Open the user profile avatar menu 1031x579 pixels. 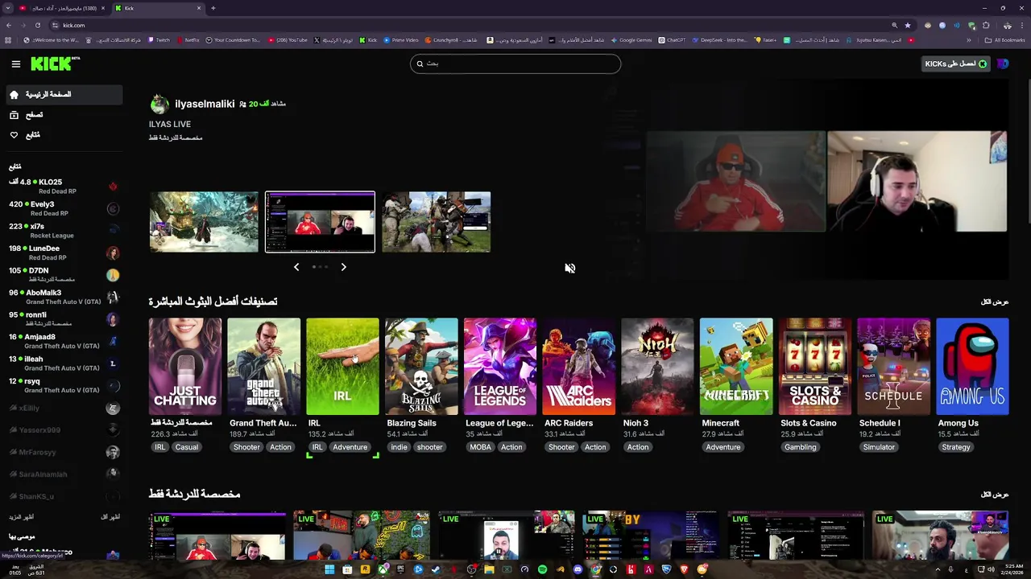point(1003,64)
